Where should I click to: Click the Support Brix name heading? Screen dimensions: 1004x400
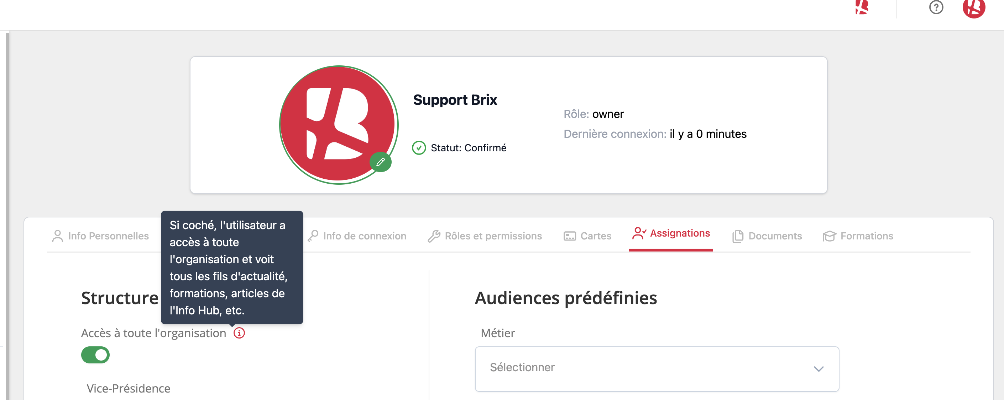455,100
